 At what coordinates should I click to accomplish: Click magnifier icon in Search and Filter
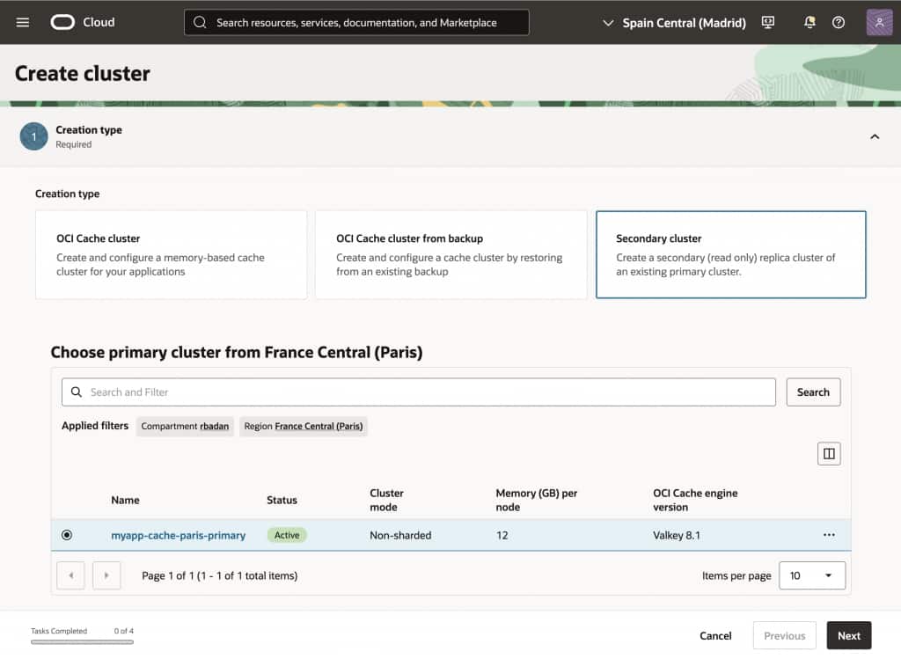pyautogui.click(x=76, y=392)
